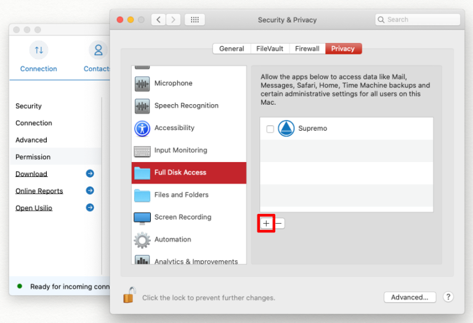Select the Full Disk Access label

tap(180, 173)
